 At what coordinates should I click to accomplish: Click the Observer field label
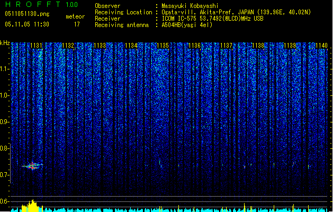(x=107, y=6)
